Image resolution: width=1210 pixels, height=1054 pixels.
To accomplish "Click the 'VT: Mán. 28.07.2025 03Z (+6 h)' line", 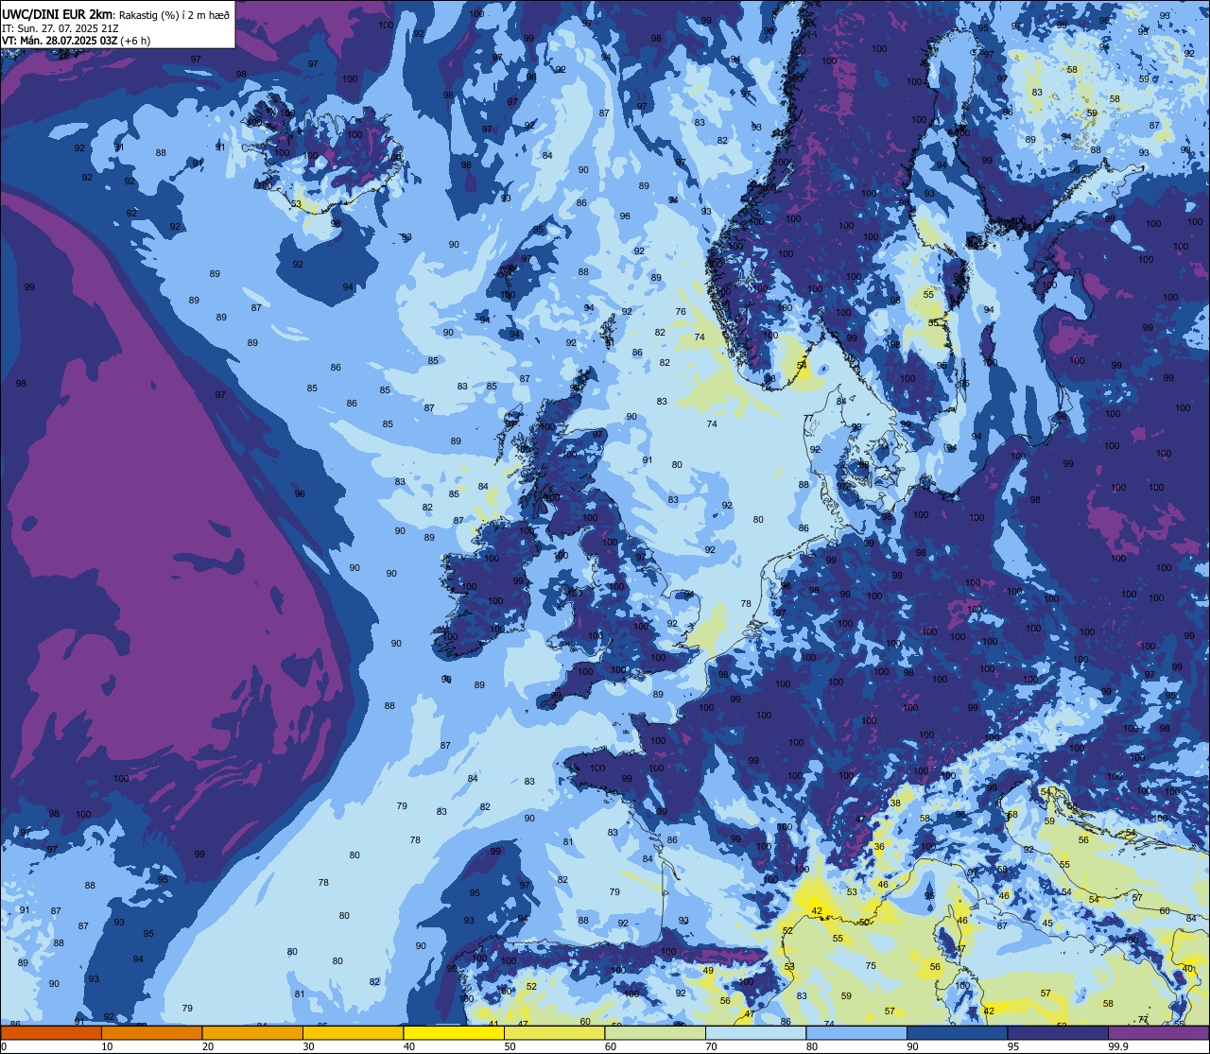I will (74, 41).
